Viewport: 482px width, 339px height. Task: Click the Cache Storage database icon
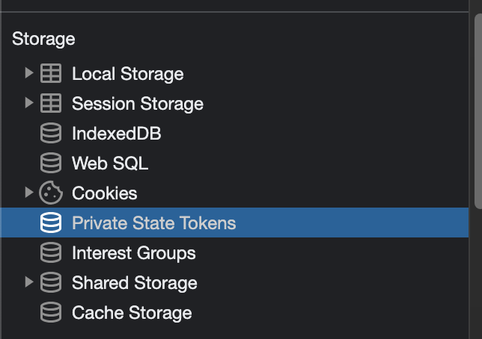pos(50,313)
